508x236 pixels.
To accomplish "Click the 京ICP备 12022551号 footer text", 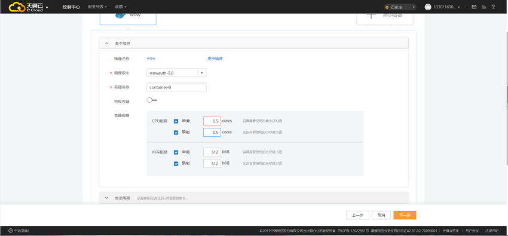I will [353, 231].
